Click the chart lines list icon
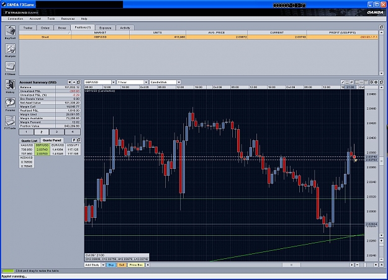Image resolution: width=388 pixels, height=280 pixels. [x=347, y=82]
